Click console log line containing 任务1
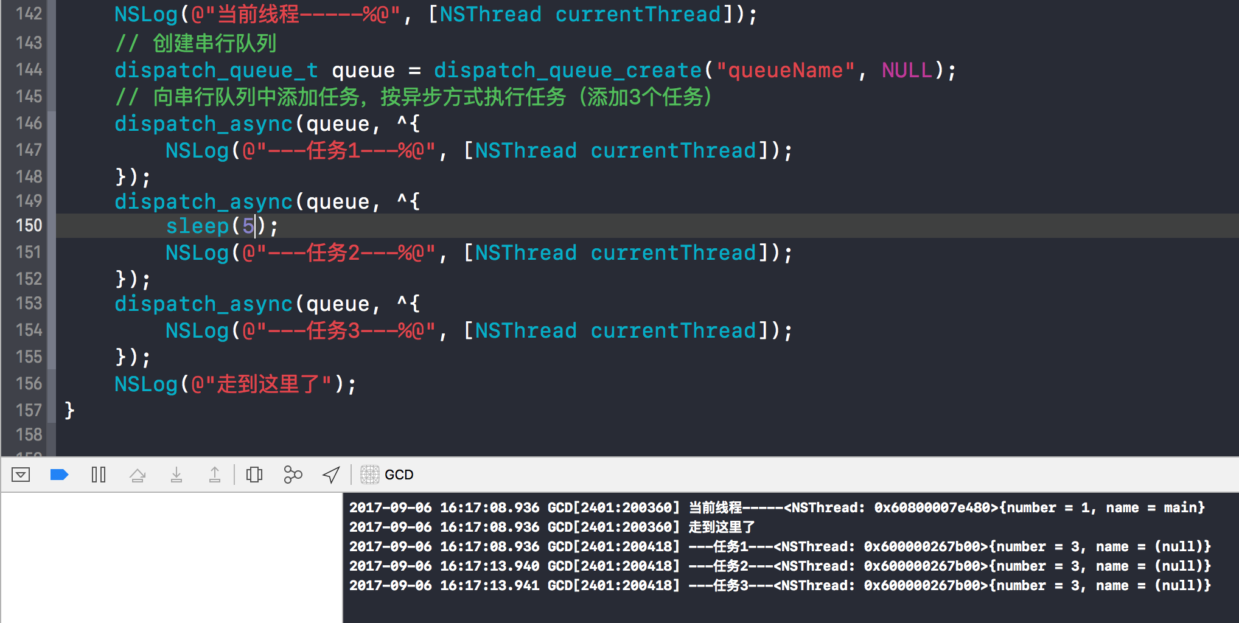This screenshot has height=623, width=1239. (780, 546)
